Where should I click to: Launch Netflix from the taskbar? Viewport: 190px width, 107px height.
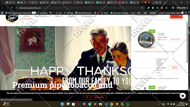[x=79, y=104]
